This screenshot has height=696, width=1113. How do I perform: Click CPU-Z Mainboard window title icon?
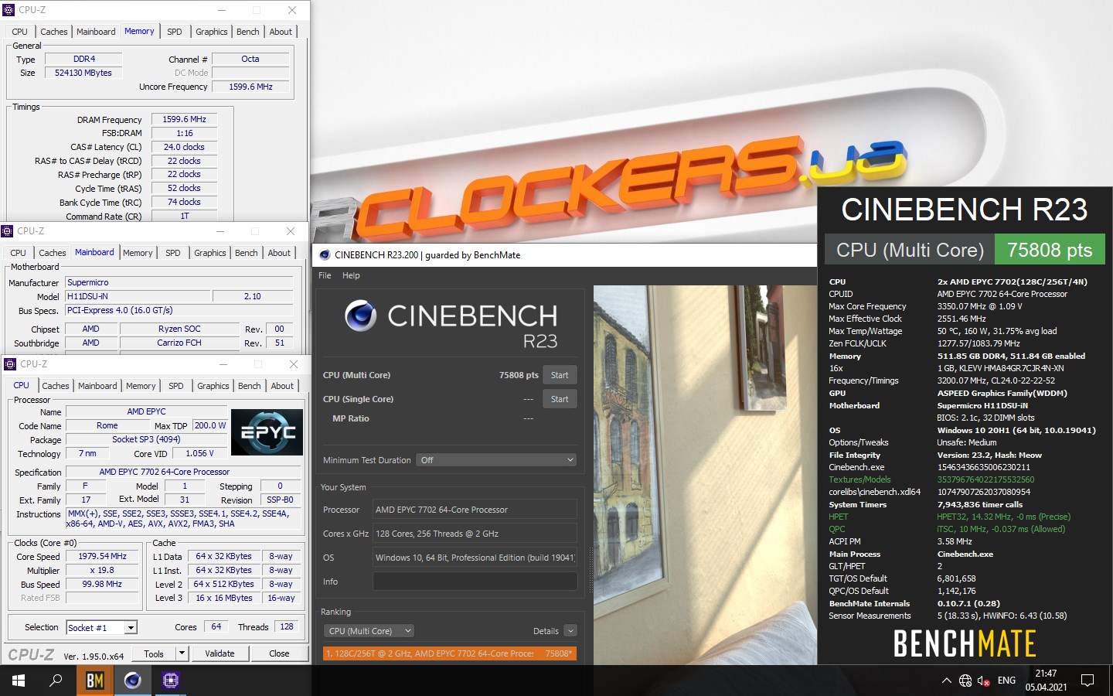click(8, 231)
